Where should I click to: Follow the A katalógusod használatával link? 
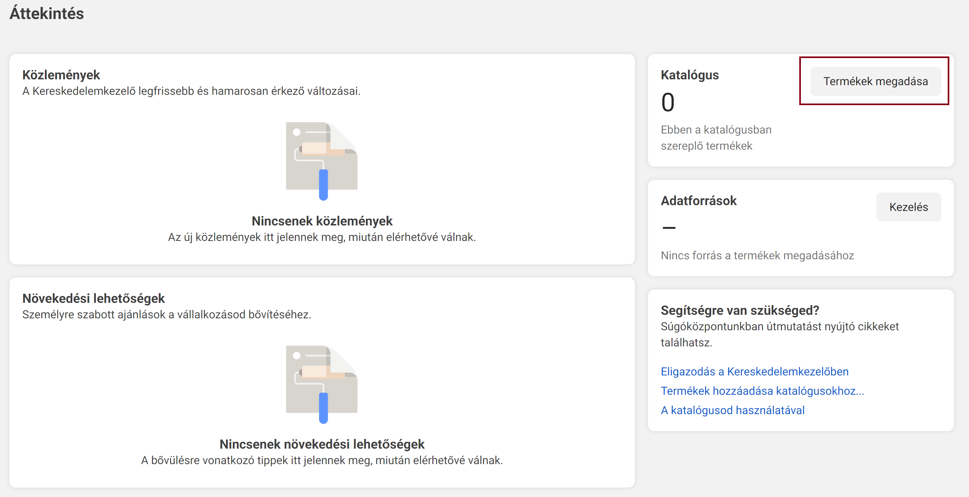point(733,410)
